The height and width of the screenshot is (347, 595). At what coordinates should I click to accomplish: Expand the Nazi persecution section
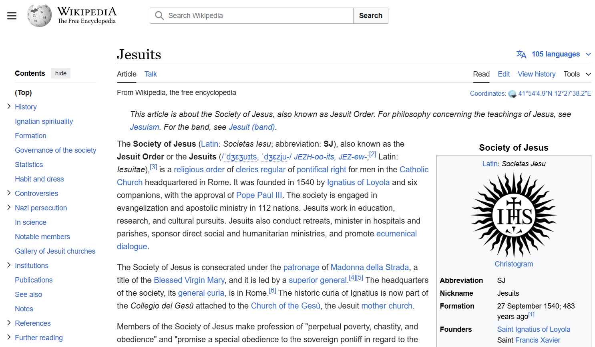click(9, 207)
